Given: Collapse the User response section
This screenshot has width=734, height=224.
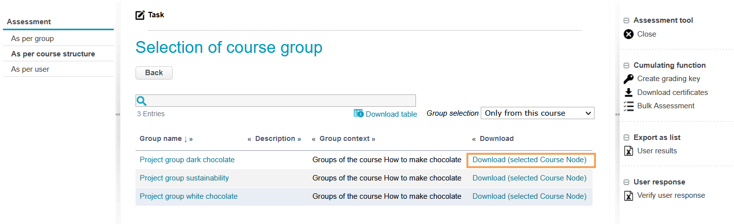Looking at the screenshot, I should [626, 182].
